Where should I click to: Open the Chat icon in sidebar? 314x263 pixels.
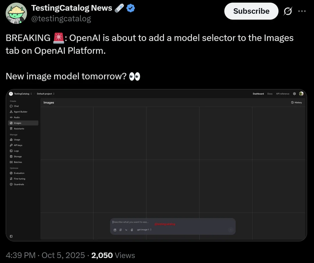pyautogui.click(x=11, y=106)
